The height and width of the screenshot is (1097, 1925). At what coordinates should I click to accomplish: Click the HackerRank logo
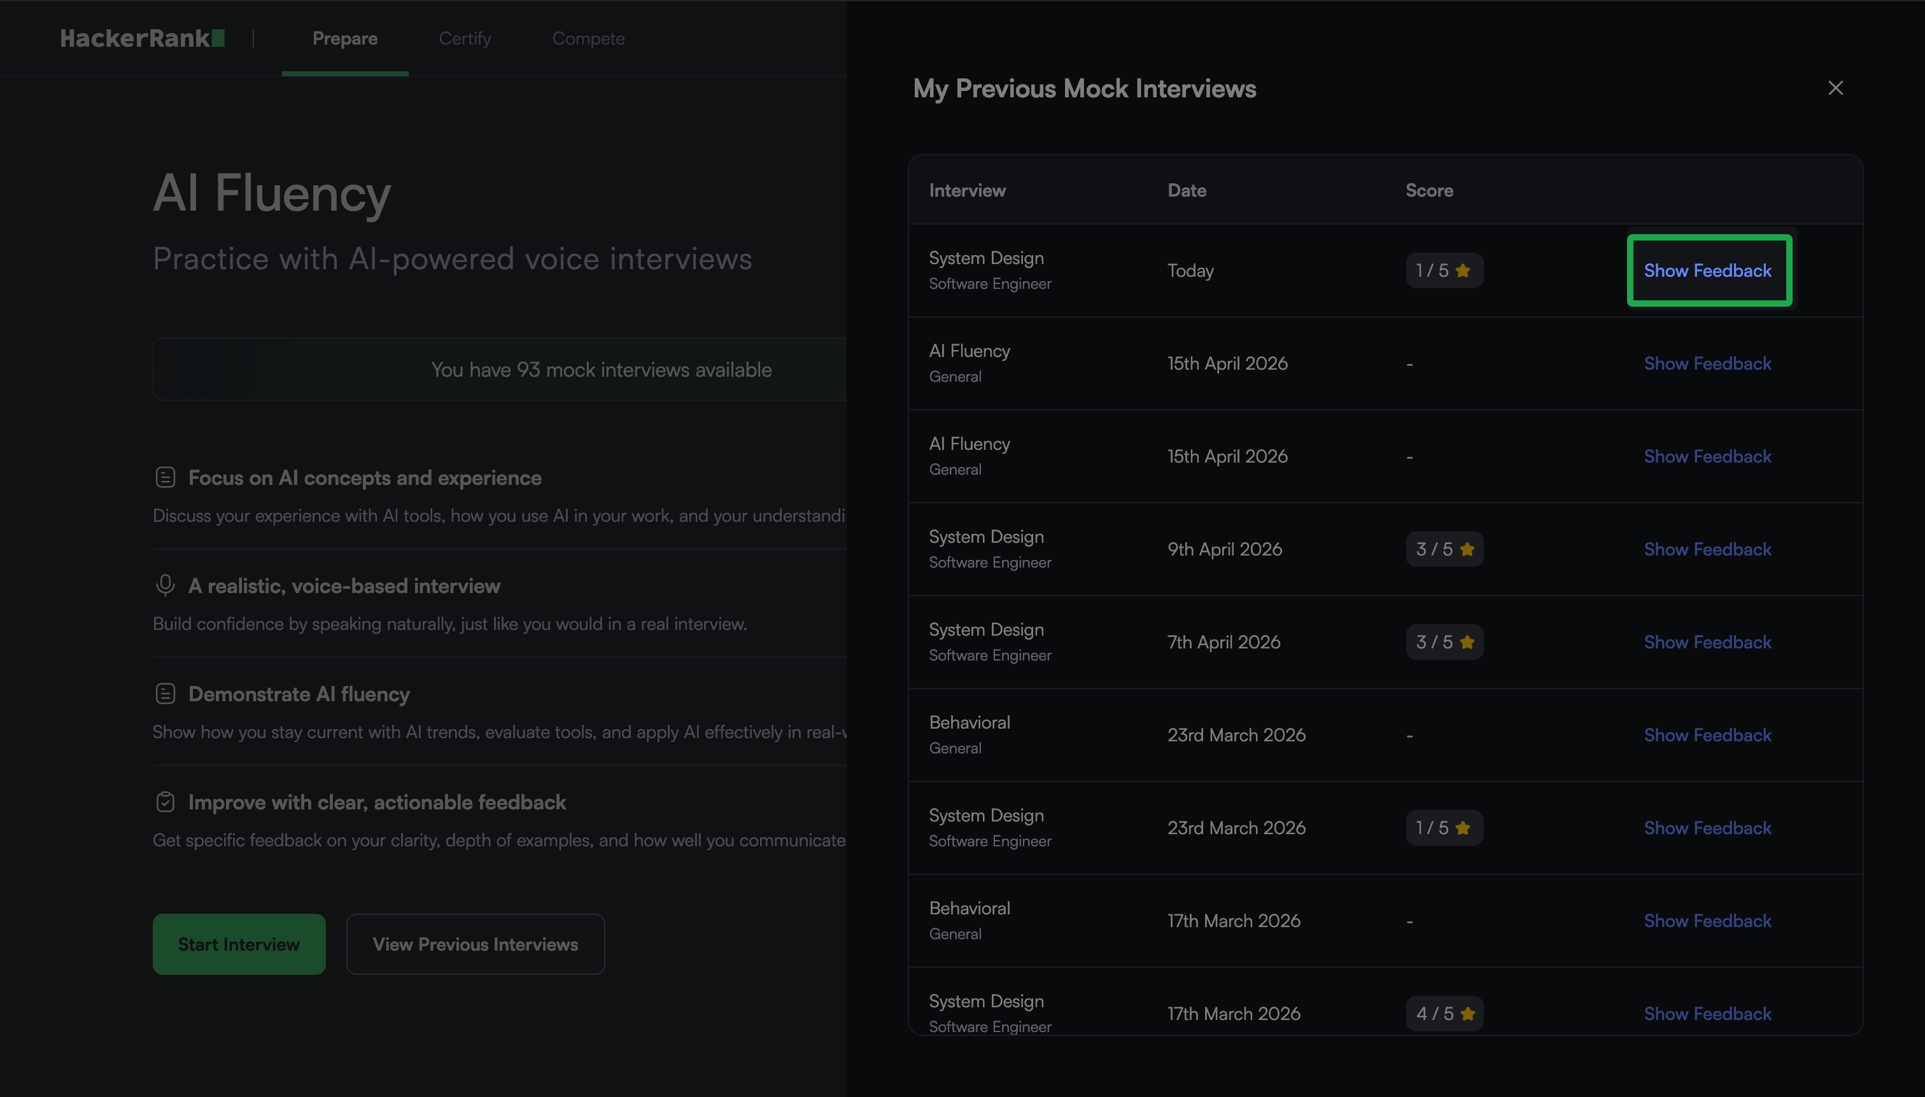click(x=143, y=38)
